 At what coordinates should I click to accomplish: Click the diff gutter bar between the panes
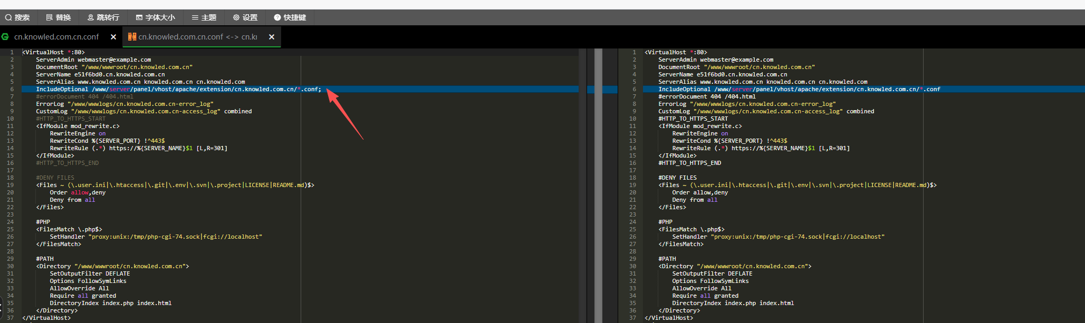[x=598, y=184]
